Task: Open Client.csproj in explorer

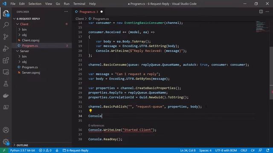Action: (x=42, y=40)
